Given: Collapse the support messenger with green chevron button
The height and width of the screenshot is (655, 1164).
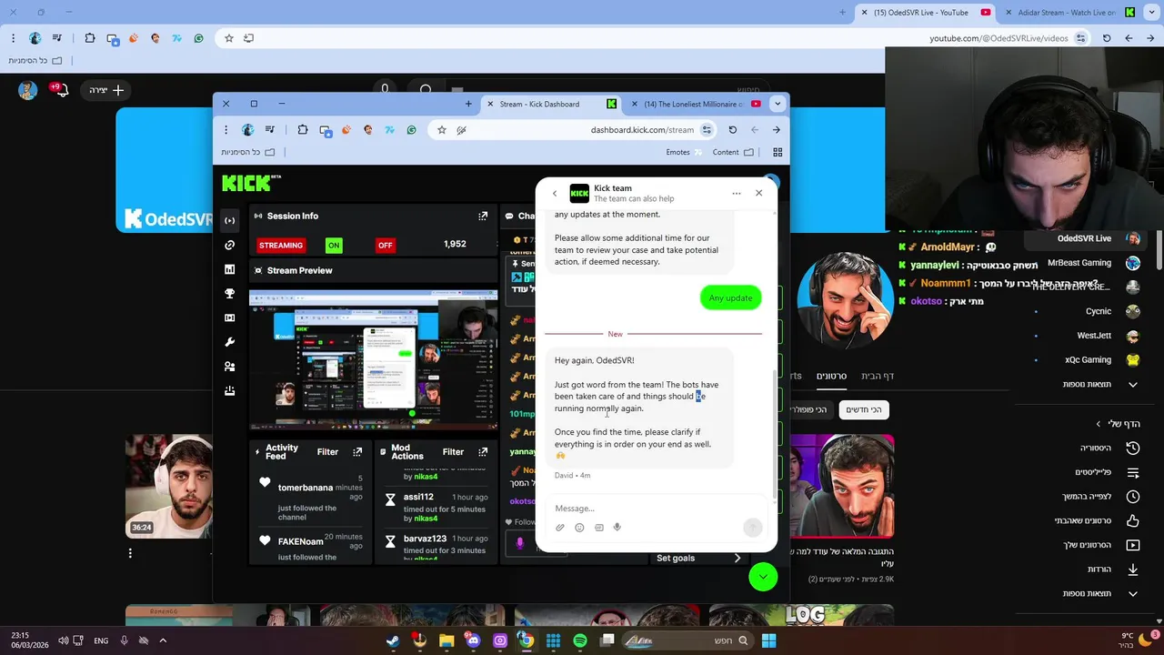Looking at the screenshot, I should 763,577.
